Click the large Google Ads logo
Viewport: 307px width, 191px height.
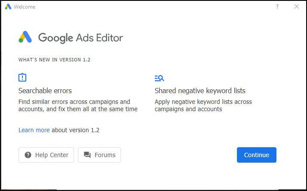click(x=25, y=37)
